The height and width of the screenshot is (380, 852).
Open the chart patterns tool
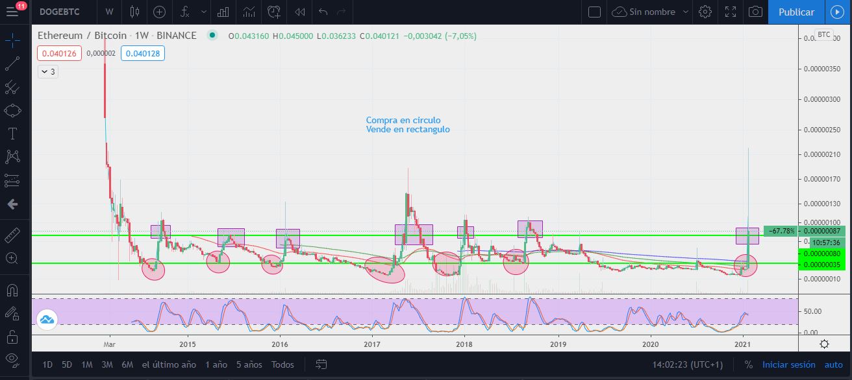tap(12, 157)
